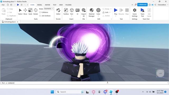Viewport: 169px width, 95px height.
Task: Choose the Scale tool
Action: 30,11
